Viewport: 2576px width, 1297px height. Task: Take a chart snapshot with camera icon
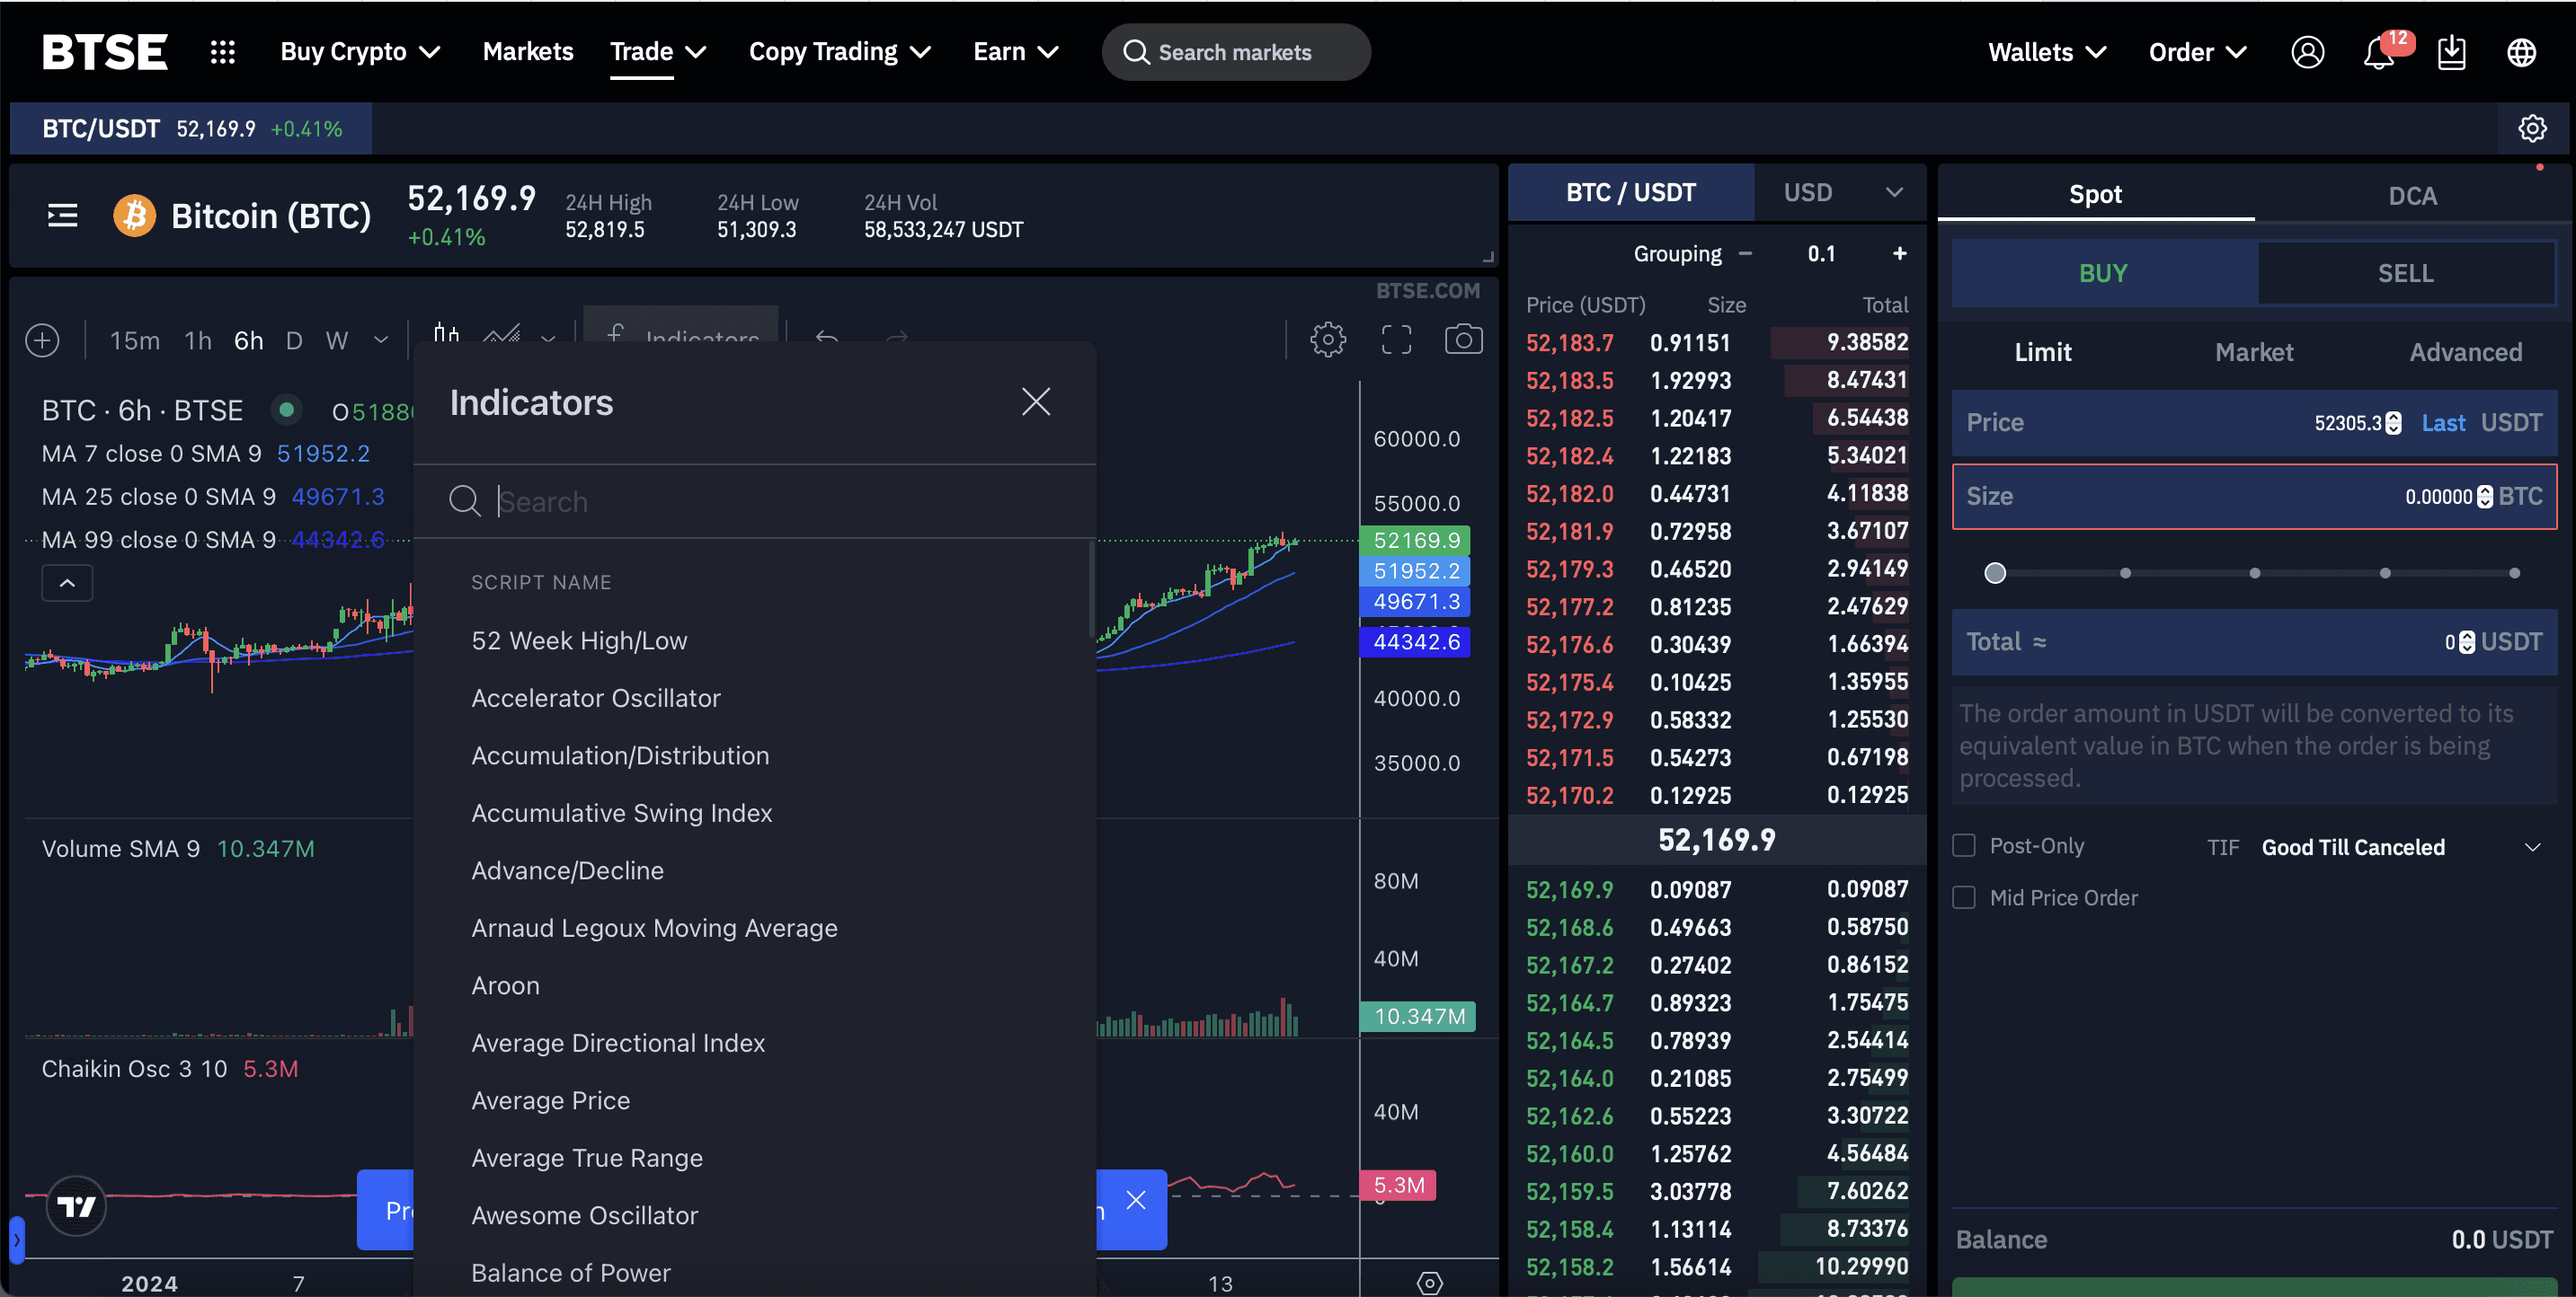[1463, 340]
